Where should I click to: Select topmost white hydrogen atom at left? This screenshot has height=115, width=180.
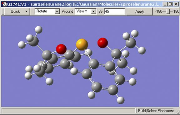click(x=38, y=30)
